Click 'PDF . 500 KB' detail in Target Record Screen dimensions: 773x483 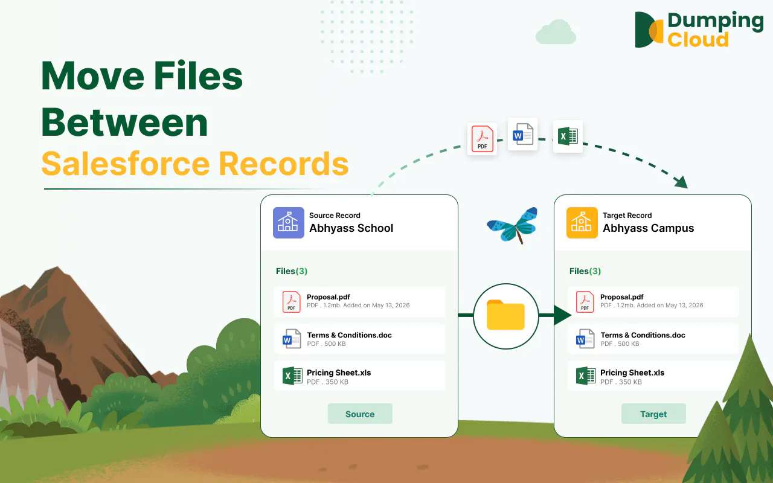click(620, 344)
